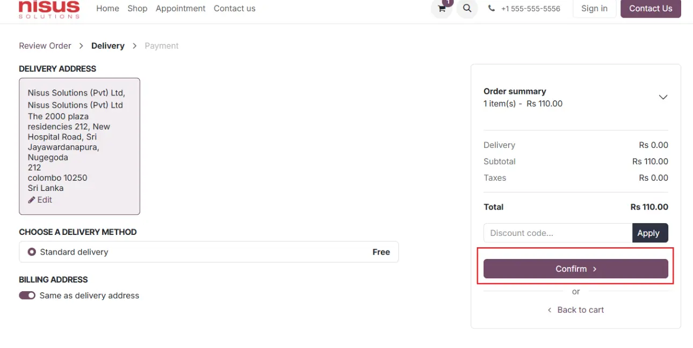Open the Appointment menu item
Viewport: 693px width, 348px height.
[x=181, y=9]
